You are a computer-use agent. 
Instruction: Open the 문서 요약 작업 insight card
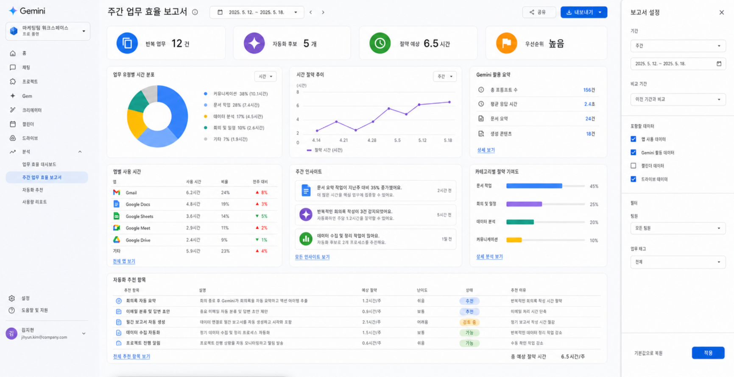pos(375,191)
